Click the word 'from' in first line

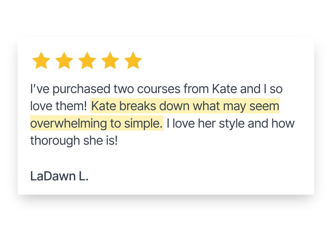point(196,89)
